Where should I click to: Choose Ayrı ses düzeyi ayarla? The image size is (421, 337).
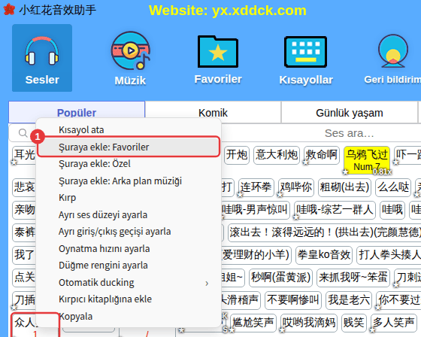129,214
